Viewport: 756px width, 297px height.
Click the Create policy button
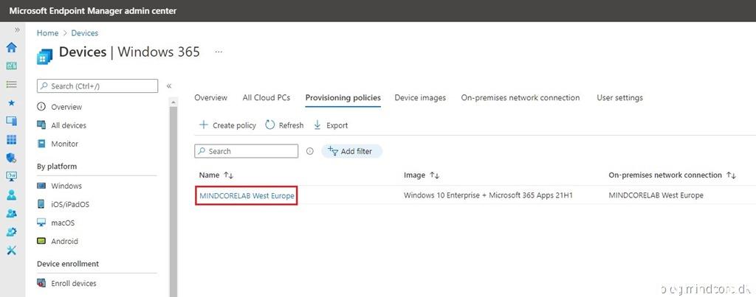pyautogui.click(x=227, y=125)
